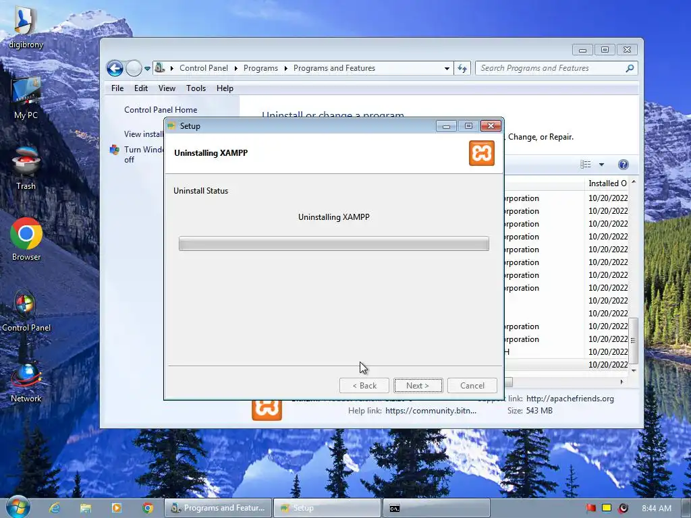Open the Windows Start orb
Viewport: 691px width, 518px height.
point(18,507)
